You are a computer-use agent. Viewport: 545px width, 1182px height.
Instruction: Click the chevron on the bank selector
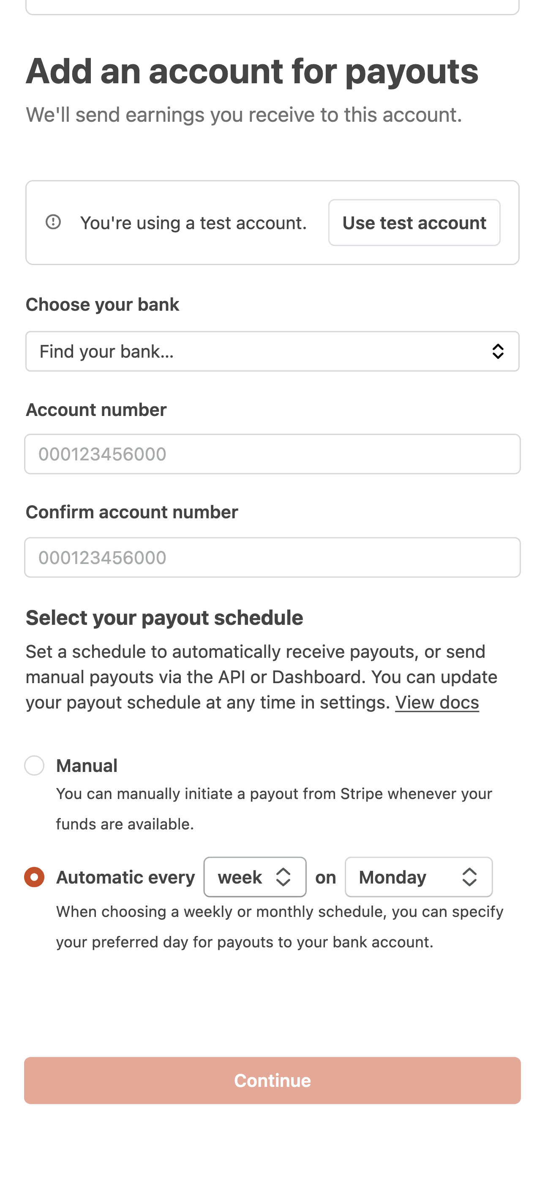(499, 351)
